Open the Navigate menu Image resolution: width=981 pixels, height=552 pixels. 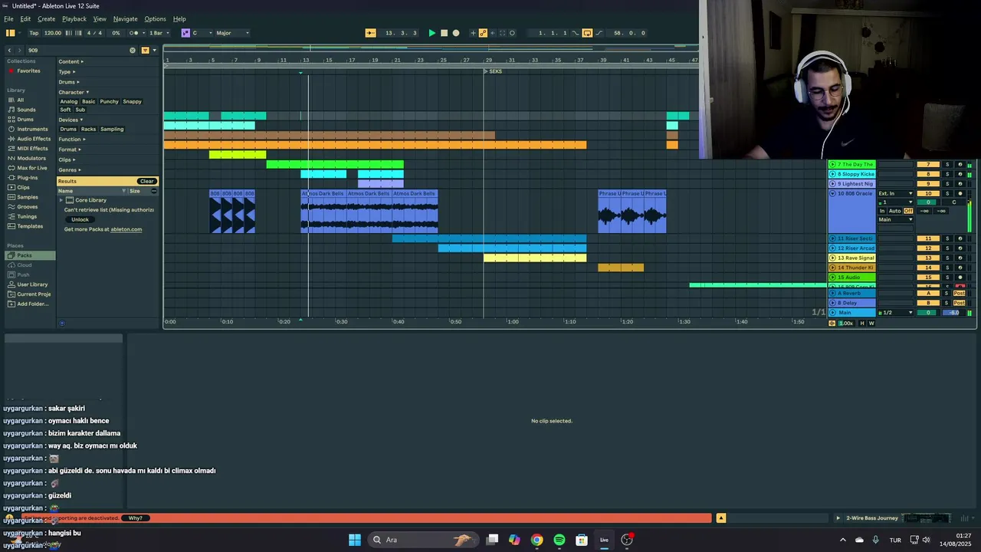click(125, 18)
